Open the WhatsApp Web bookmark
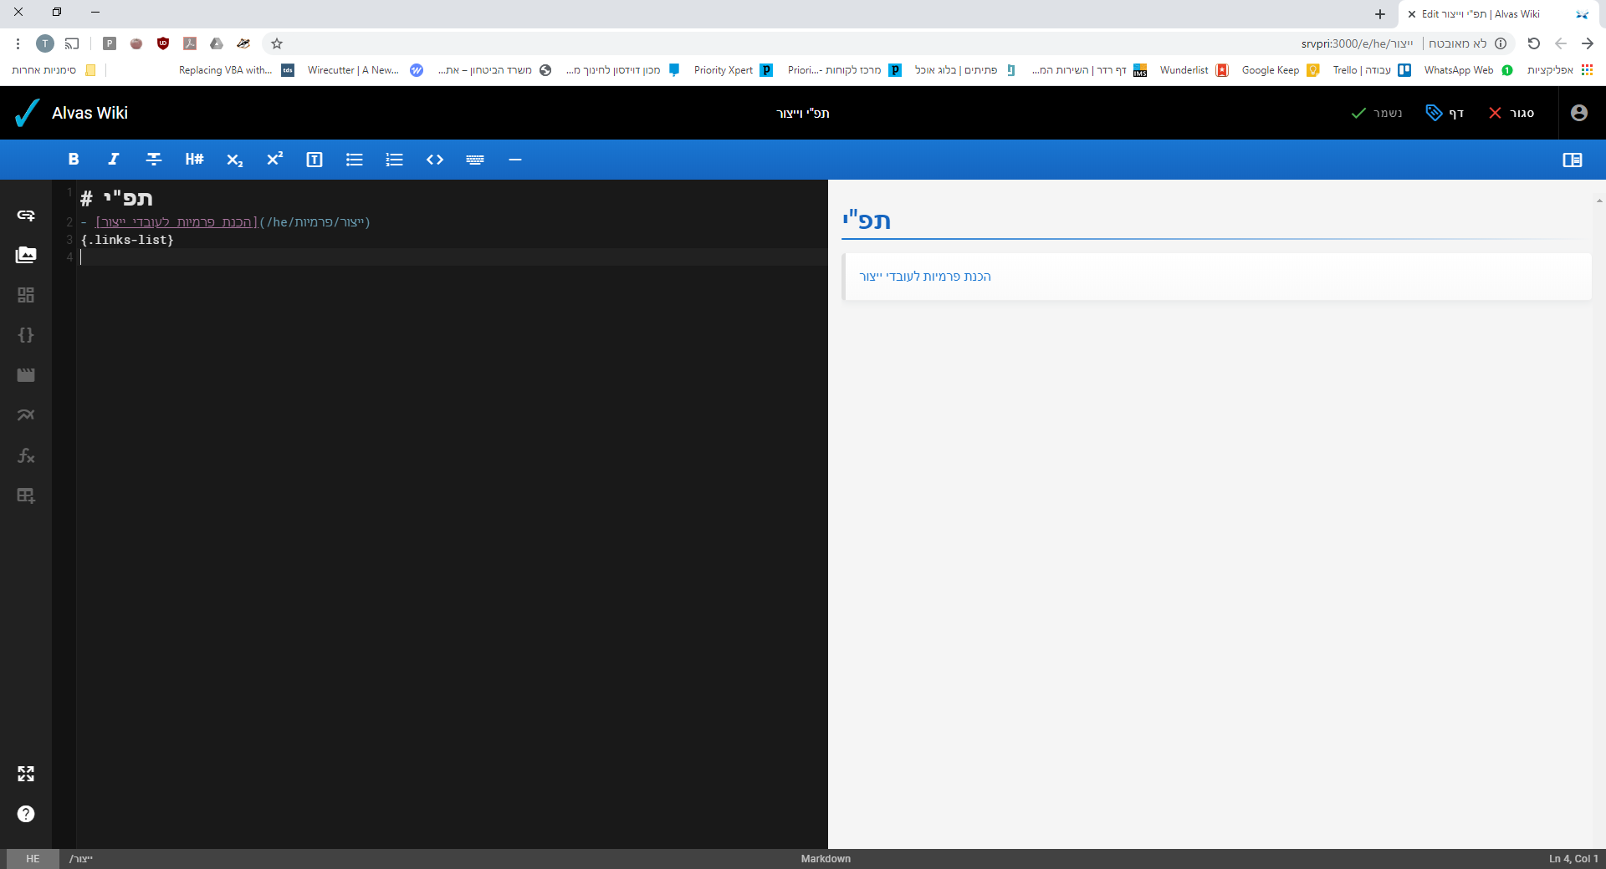 (x=1468, y=70)
